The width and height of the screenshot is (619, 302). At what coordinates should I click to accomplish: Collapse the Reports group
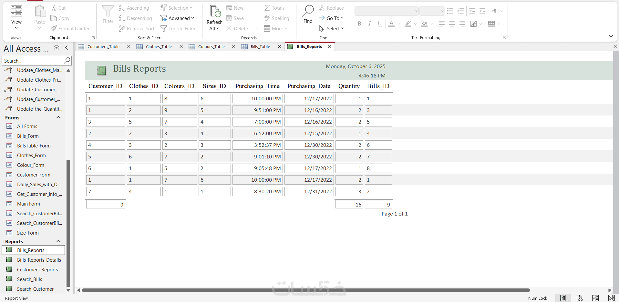(x=58, y=241)
